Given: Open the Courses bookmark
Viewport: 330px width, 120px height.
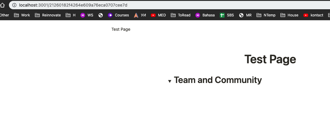Looking at the screenshot, I should pyautogui.click(x=118, y=15).
